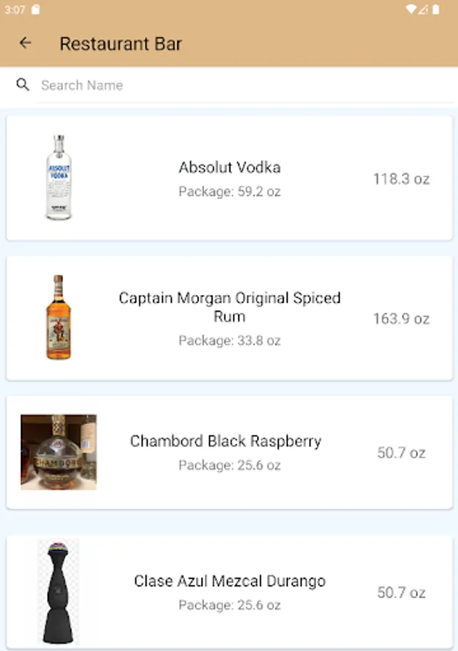Tap the 163.9 oz value beside Captain Morgan
This screenshot has height=651, width=458.
tap(402, 318)
